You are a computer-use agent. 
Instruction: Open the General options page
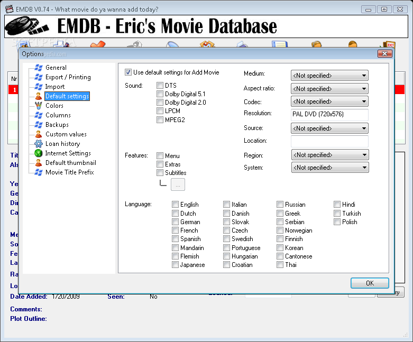(56, 68)
